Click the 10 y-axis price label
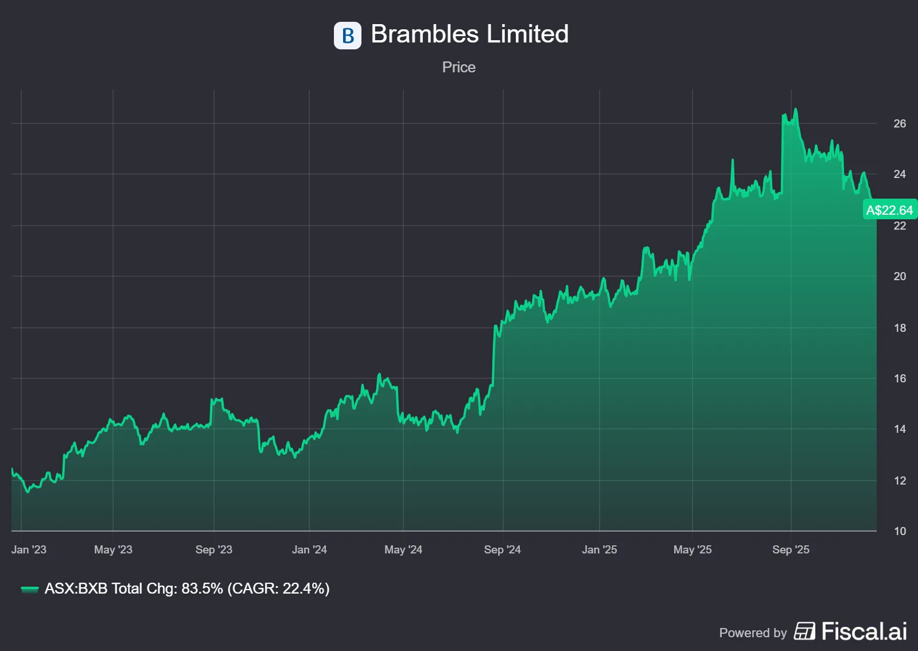This screenshot has width=918, height=651. click(900, 531)
